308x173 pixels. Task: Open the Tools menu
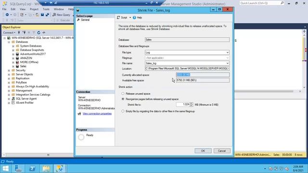[x=46, y=9]
